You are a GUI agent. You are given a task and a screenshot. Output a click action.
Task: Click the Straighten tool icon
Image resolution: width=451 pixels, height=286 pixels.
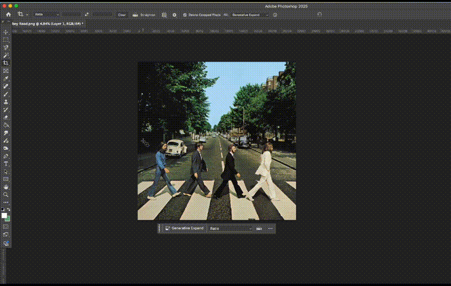pyautogui.click(x=135, y=15)
